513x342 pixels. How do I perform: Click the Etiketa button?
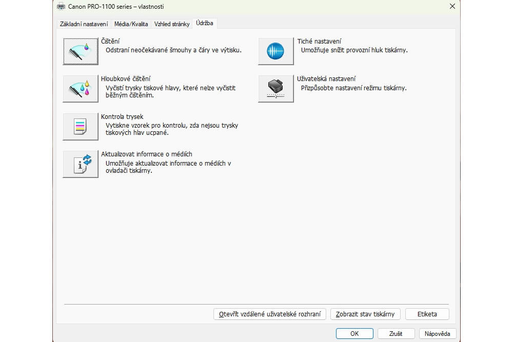[x=427, y=314]
